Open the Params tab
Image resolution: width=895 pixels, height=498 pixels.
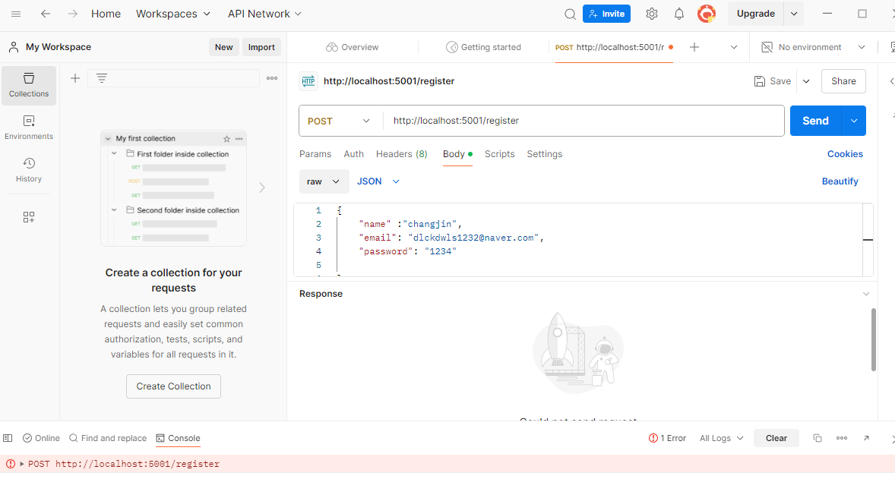[x=315, y=154]
